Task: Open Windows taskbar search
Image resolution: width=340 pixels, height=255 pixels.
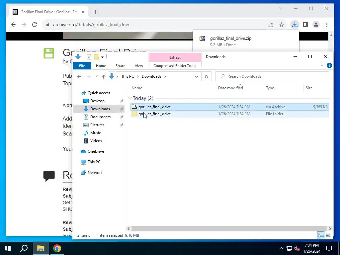Action: tap(24, 248)
